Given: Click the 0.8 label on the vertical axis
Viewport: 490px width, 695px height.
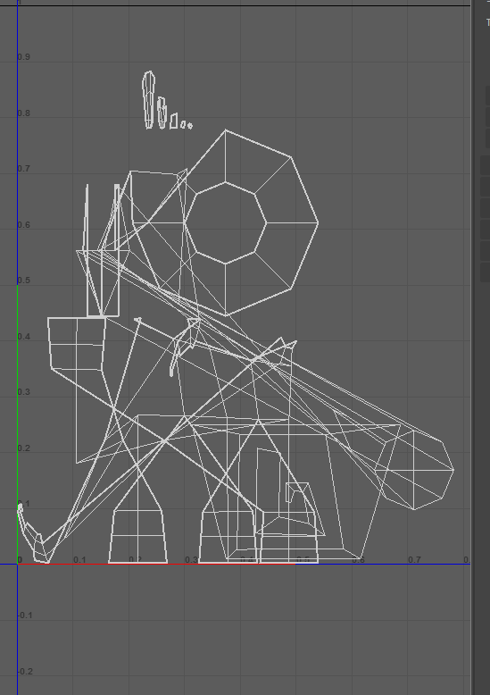Looking at the screenshot, I should [24, 113].
